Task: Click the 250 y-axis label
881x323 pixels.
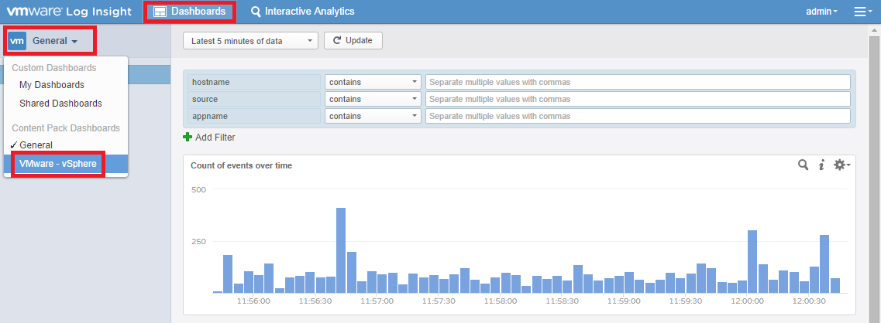Action: pos(199,241)
